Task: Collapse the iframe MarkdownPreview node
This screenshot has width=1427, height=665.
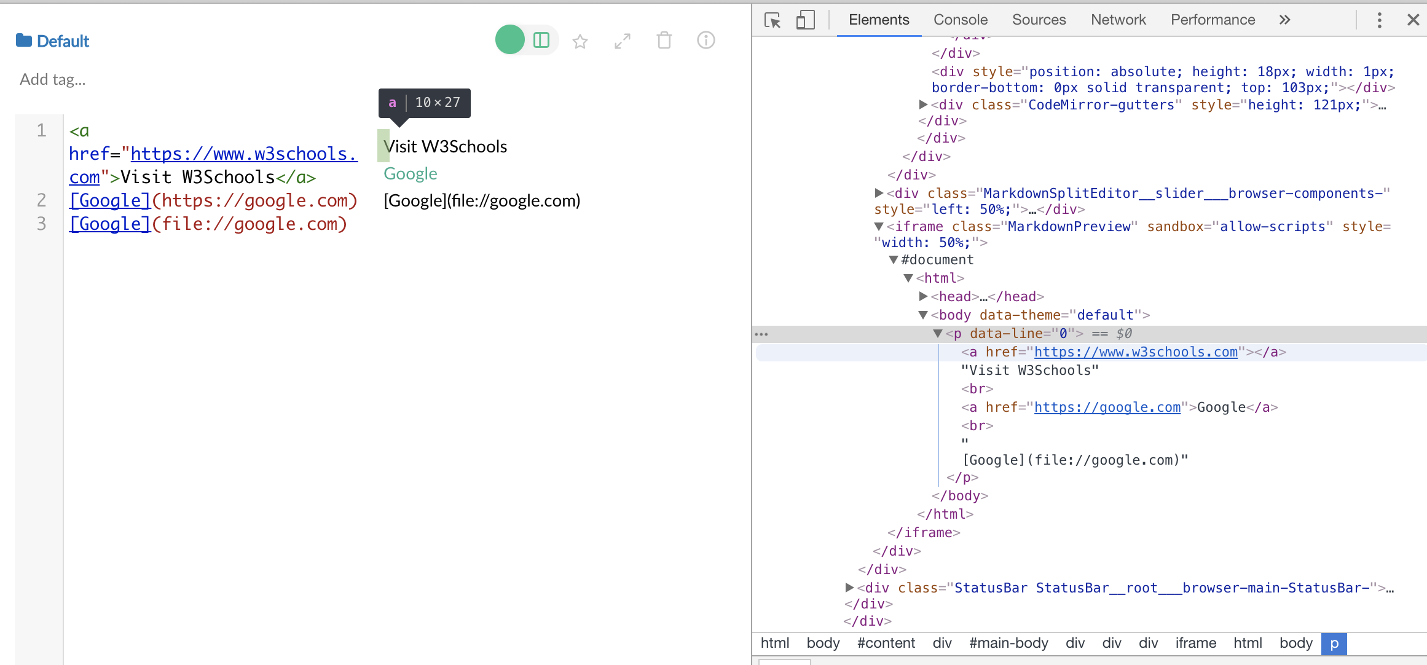Action: [x=879, y=227]
